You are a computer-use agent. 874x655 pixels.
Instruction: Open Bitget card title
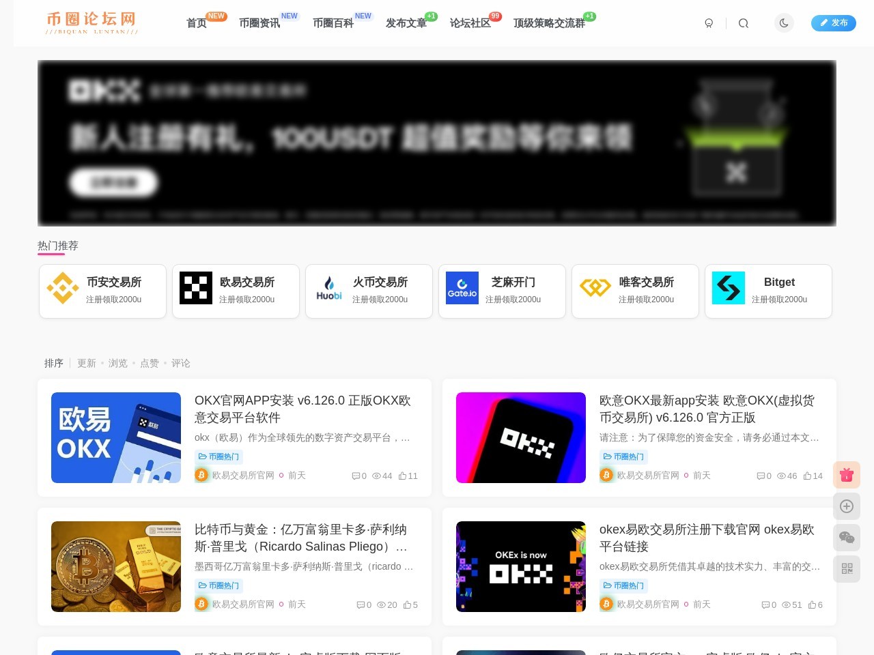[x=779, y=282]
